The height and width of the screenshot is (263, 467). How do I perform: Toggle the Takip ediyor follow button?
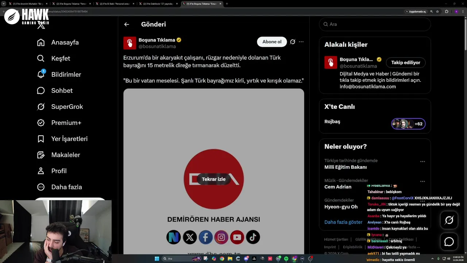coord(406,62)
